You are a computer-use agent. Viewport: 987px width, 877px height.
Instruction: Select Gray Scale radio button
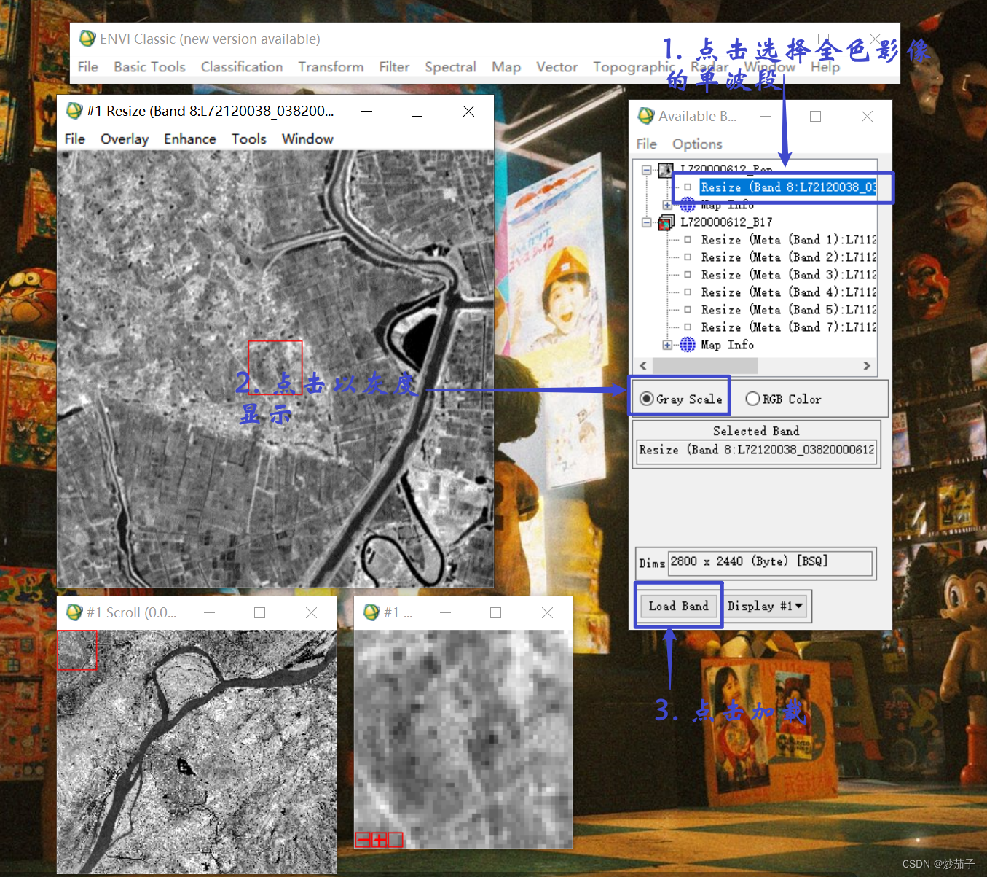pos(646,399)
